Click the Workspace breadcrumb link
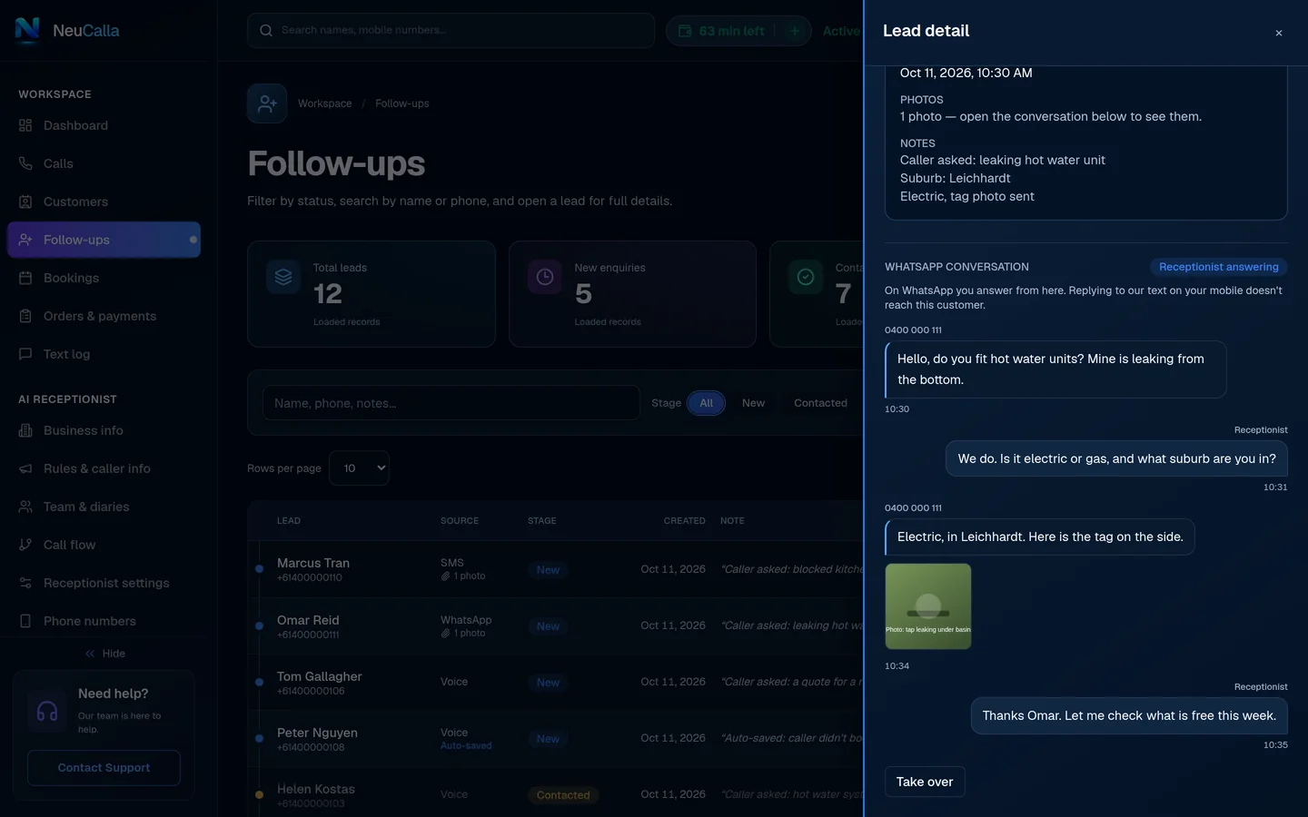The width and height of the screenshot is (1308, 817). pos(324,103)
